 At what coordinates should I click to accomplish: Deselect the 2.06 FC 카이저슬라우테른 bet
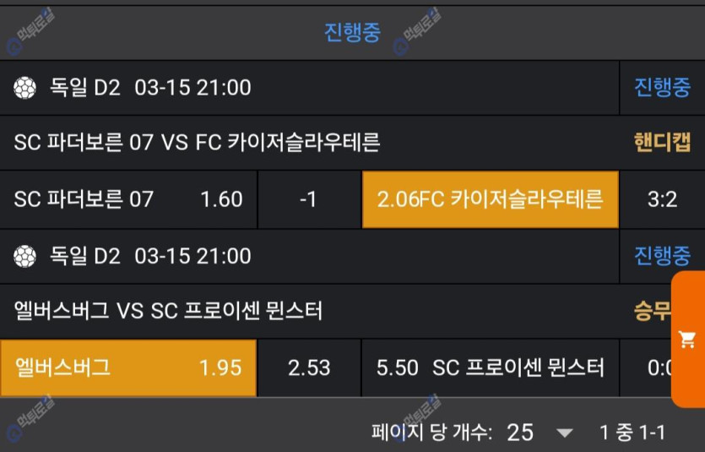click(x=490, y=199)
